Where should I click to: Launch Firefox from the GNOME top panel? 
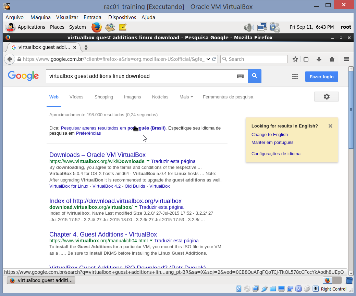click(97, 27)
